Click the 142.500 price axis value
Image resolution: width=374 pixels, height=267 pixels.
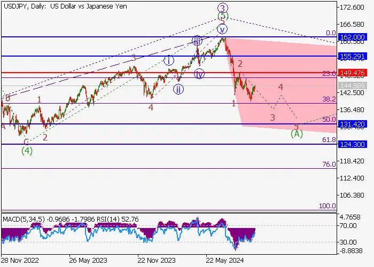(x=352, y=92)
